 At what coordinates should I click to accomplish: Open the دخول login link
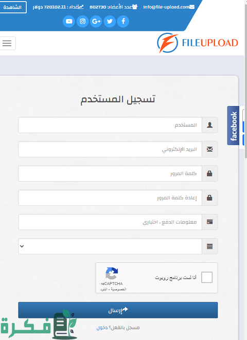pyautogui.click(x=102, y=328)
